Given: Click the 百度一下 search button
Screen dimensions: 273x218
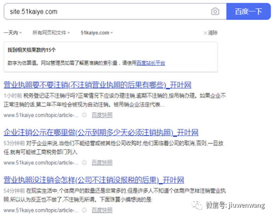Looking at the screenshot, I should point(248,11).
